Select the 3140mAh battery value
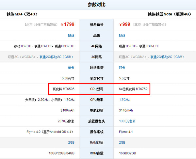The height and width of the screenshot is (159, 196). (x=126, y=110)
